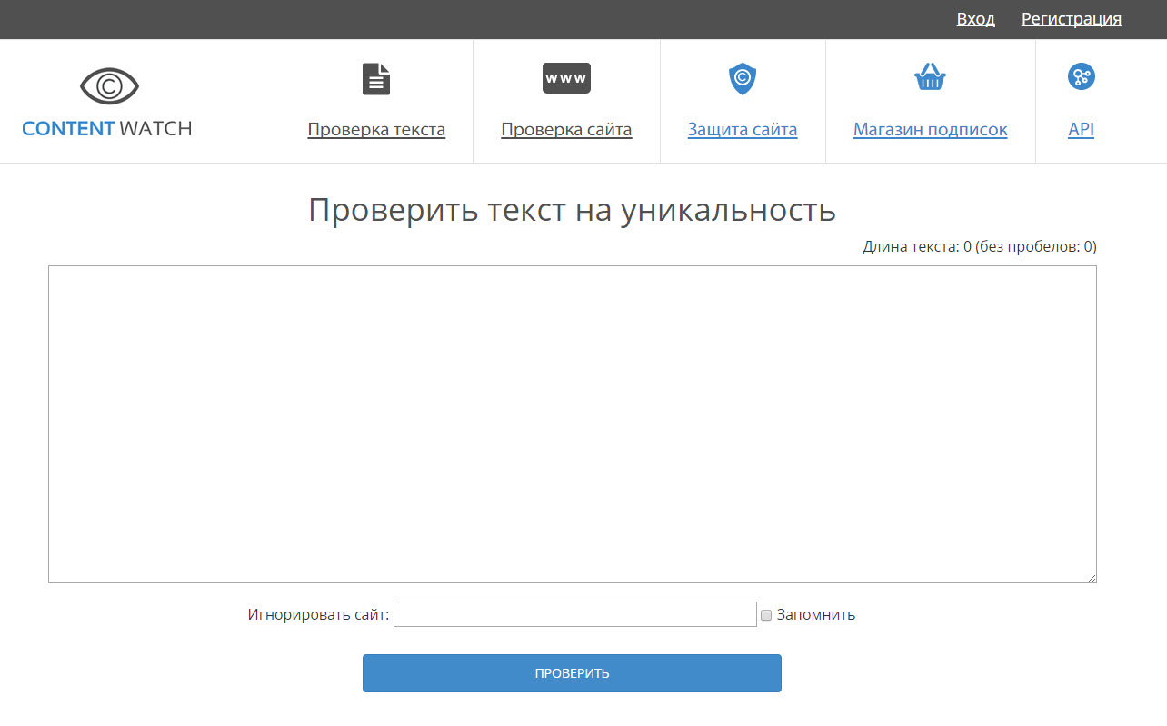The image size is (1167, 726).
Task: Click the WWW icon for Проверка сайта
Action: pos(565,78)
